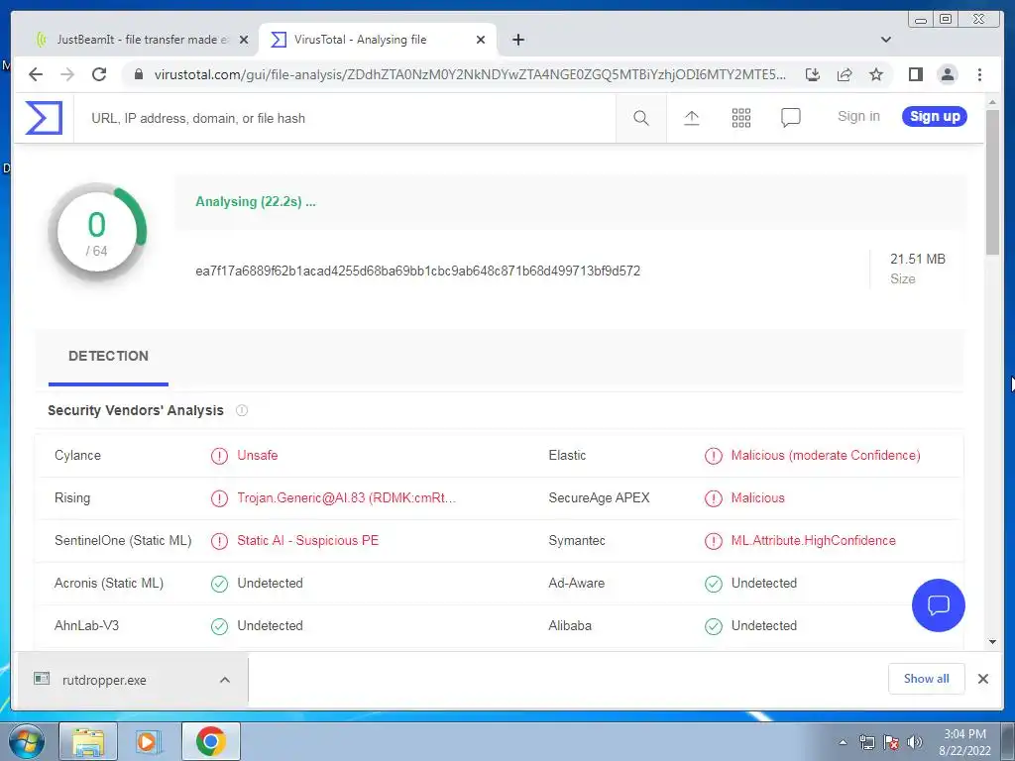
Task: Bookmark this page with the star
Action: coord(876,74)
